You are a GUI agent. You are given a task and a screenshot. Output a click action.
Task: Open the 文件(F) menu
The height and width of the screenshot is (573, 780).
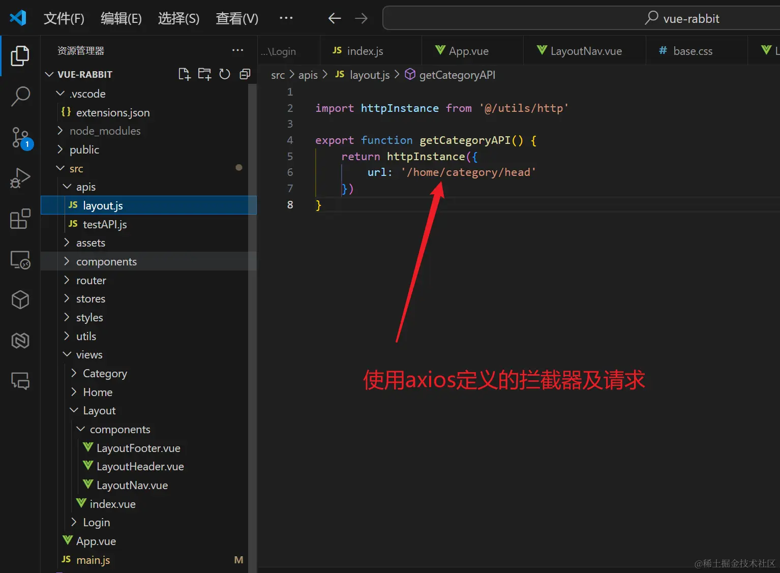(x=64, y=19)
